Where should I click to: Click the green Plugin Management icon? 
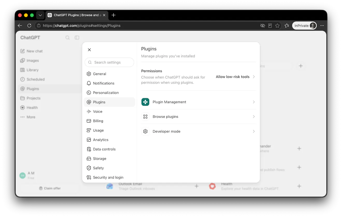[145, 102]
